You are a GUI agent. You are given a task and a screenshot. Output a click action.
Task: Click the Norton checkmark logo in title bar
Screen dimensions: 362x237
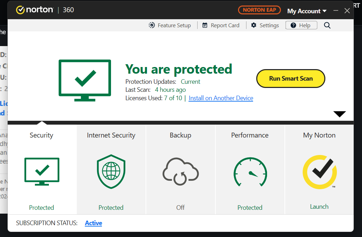pyautogui.click(x=21, y=10)
